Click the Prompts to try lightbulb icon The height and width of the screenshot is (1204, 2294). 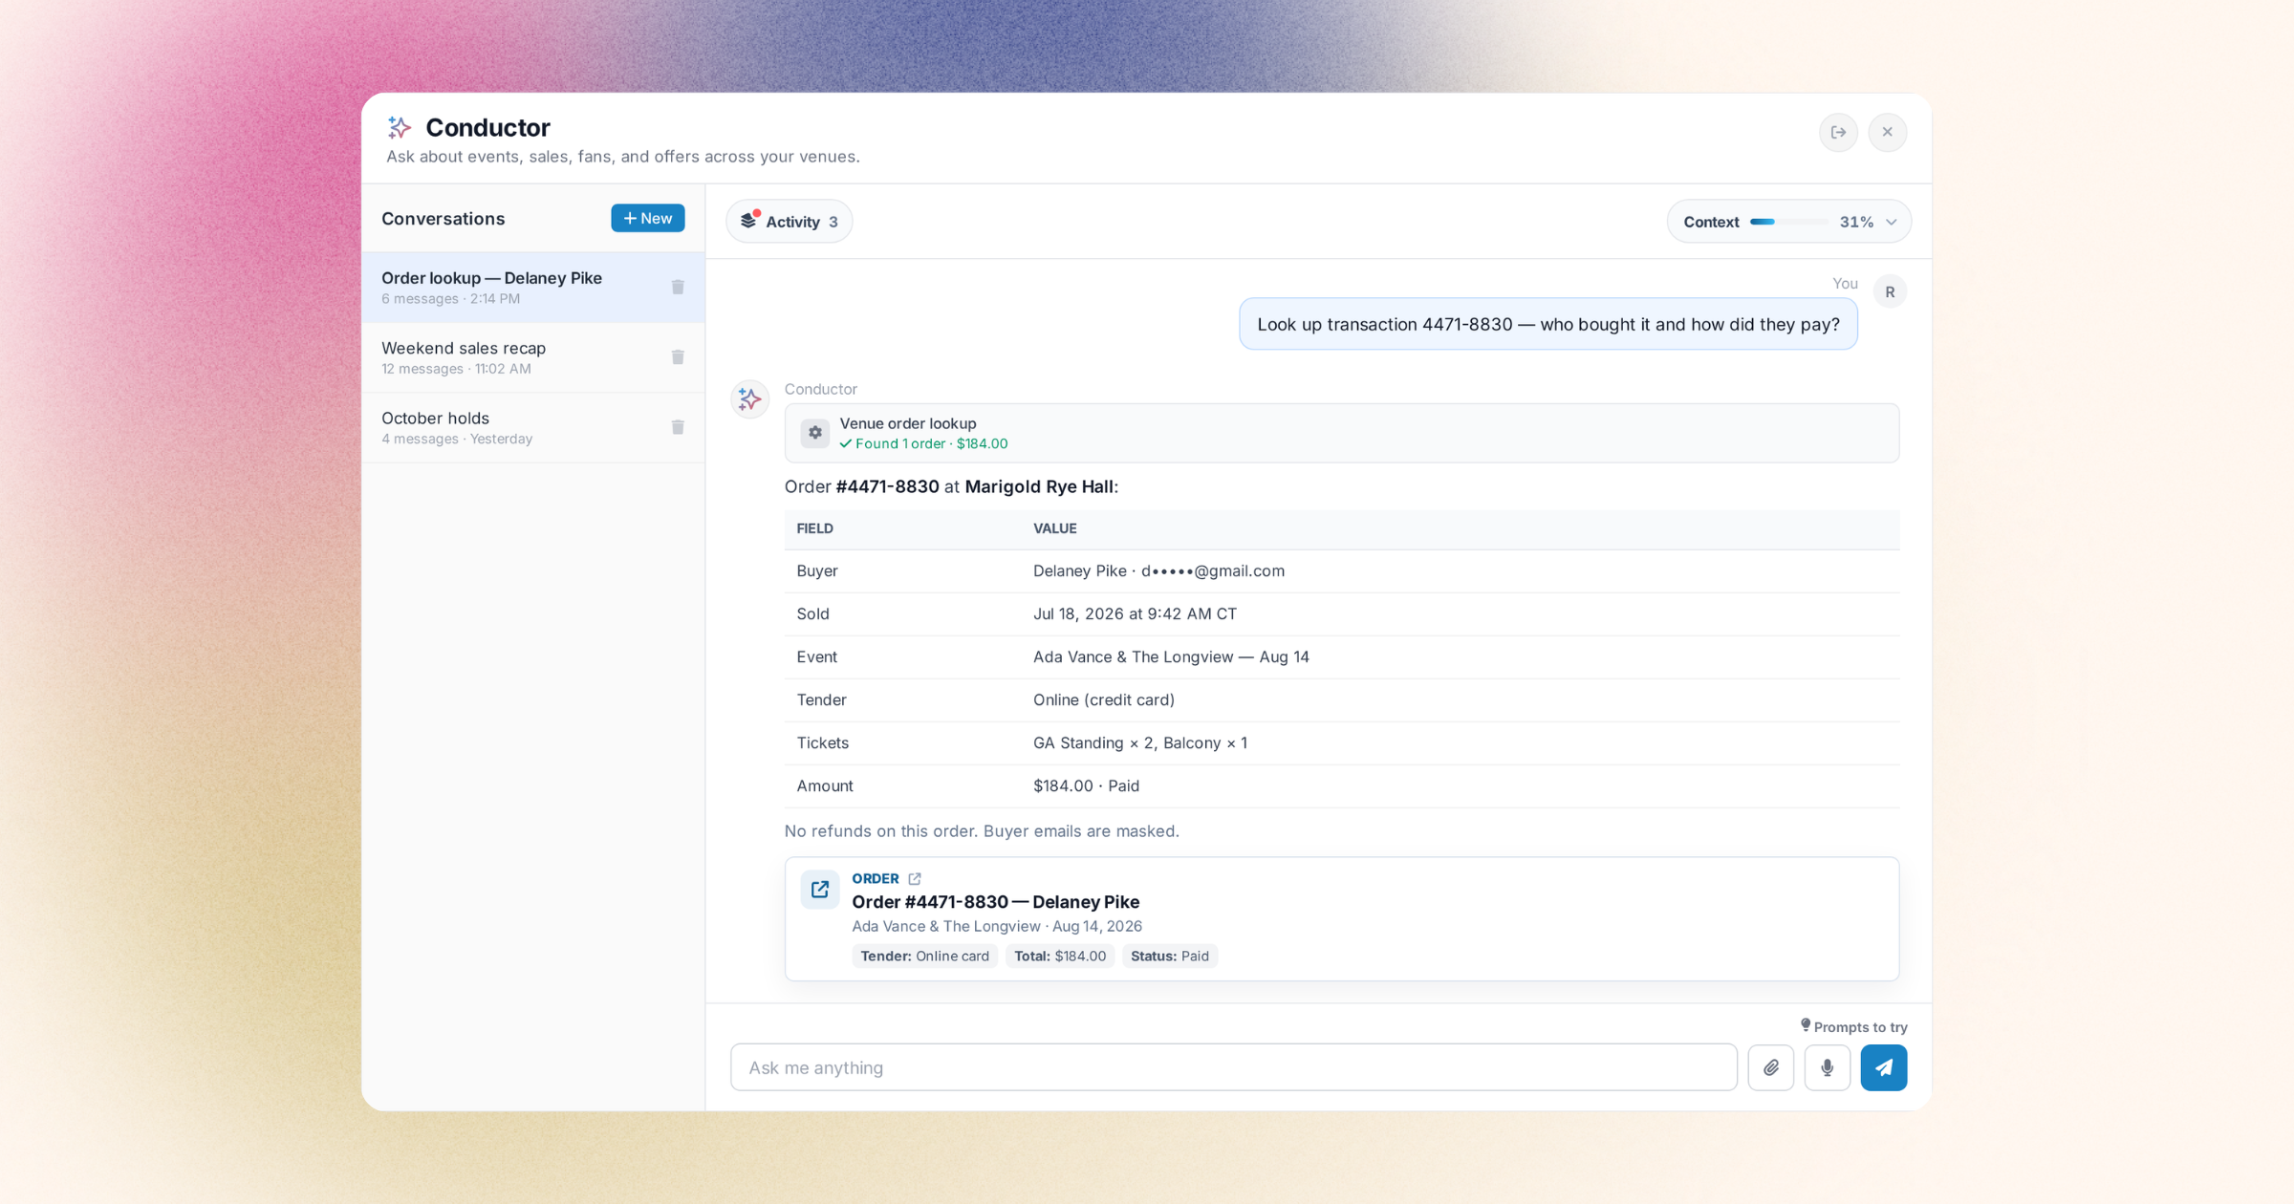[1806, 1025]
